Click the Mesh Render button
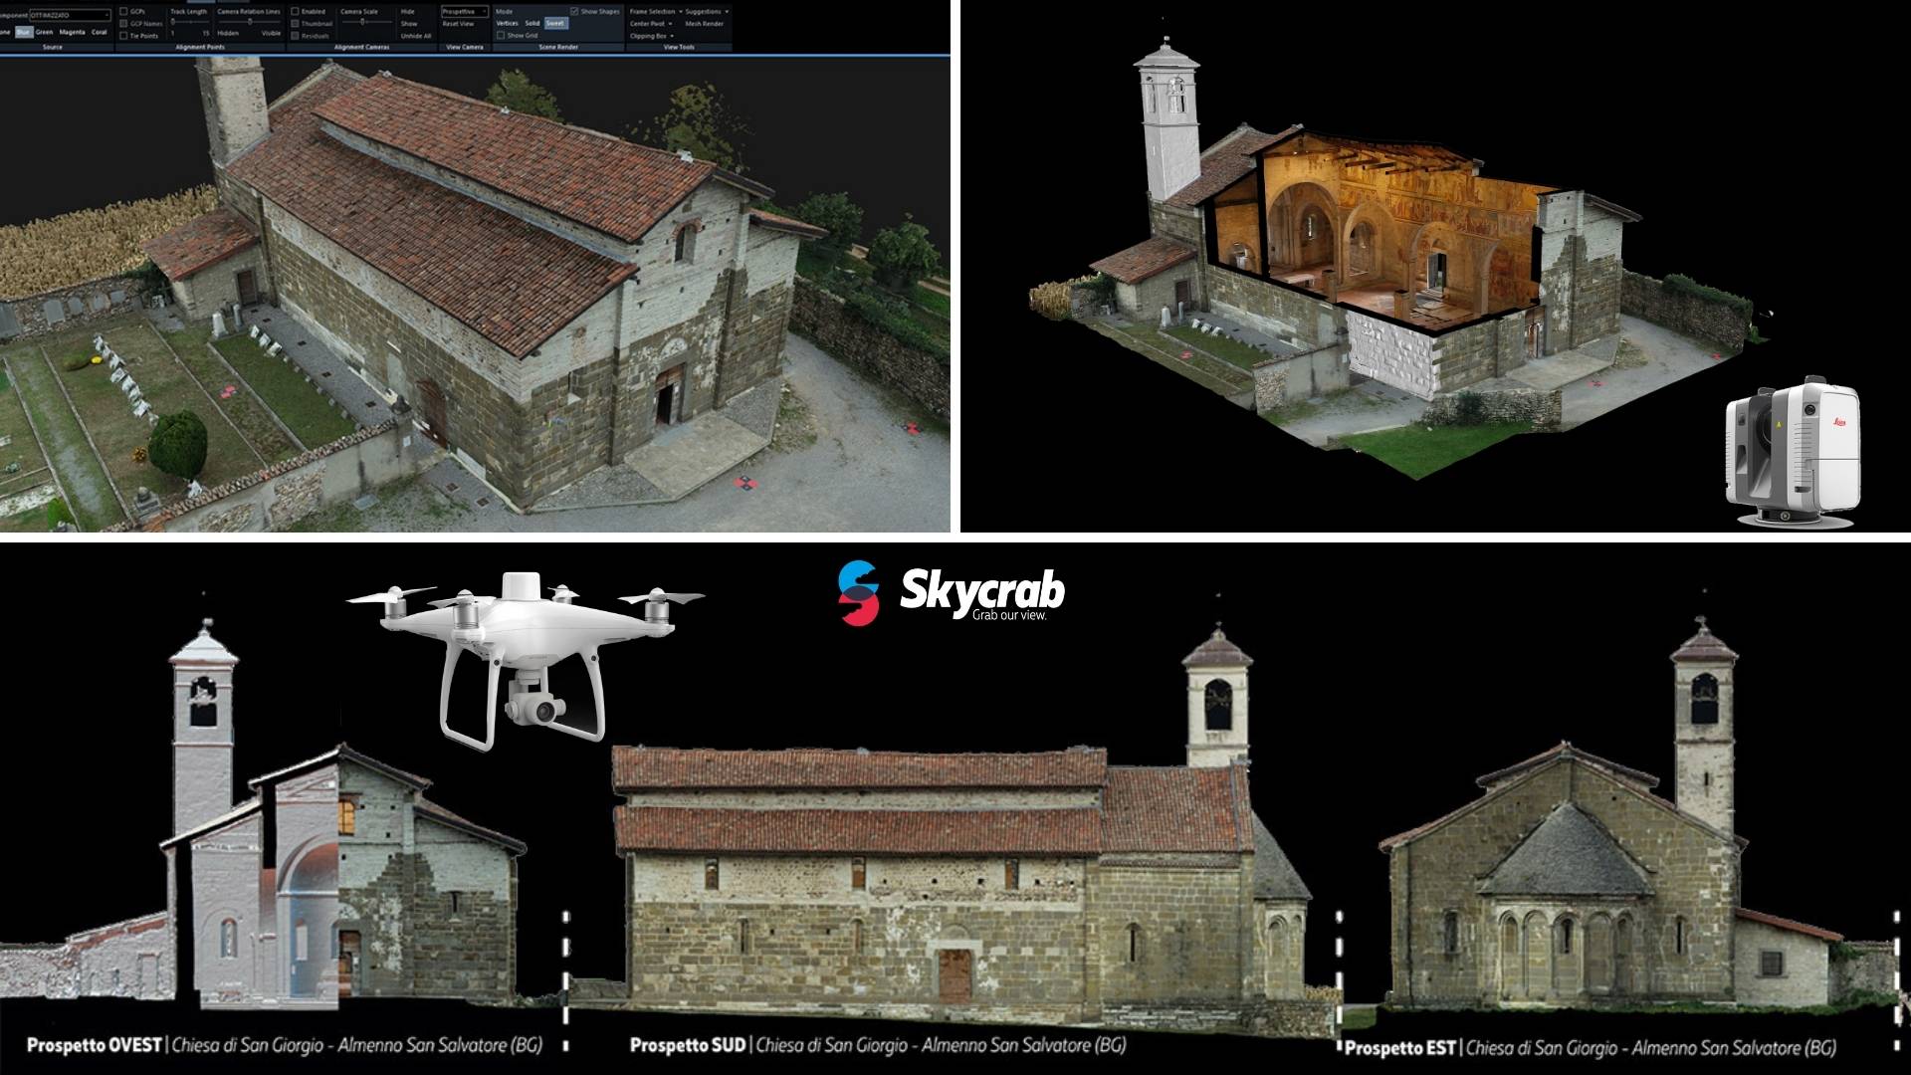1911x1075 pixels. pyautogui.click(x=705, y=24)
